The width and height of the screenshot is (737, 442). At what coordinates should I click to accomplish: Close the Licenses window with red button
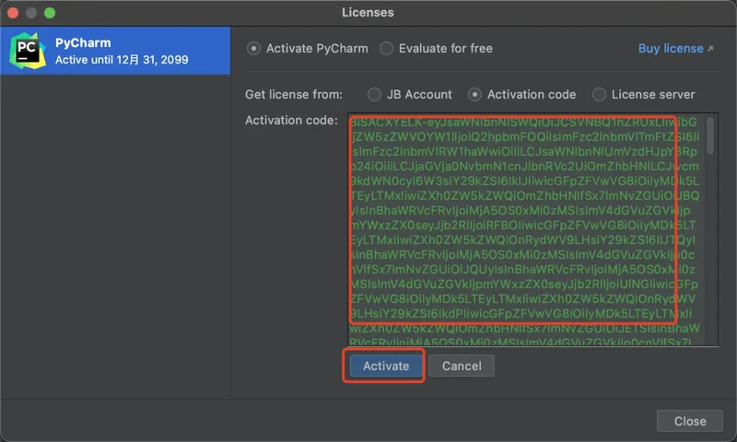[x=13, y=13]
